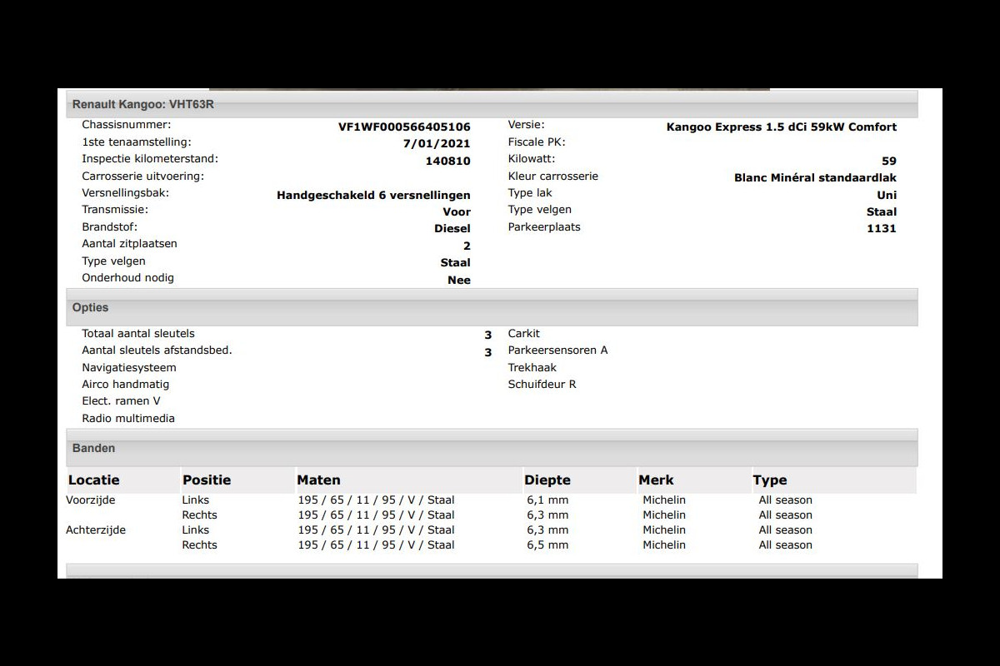
Task: Click the Locatie column header
Action: point(93,480)
